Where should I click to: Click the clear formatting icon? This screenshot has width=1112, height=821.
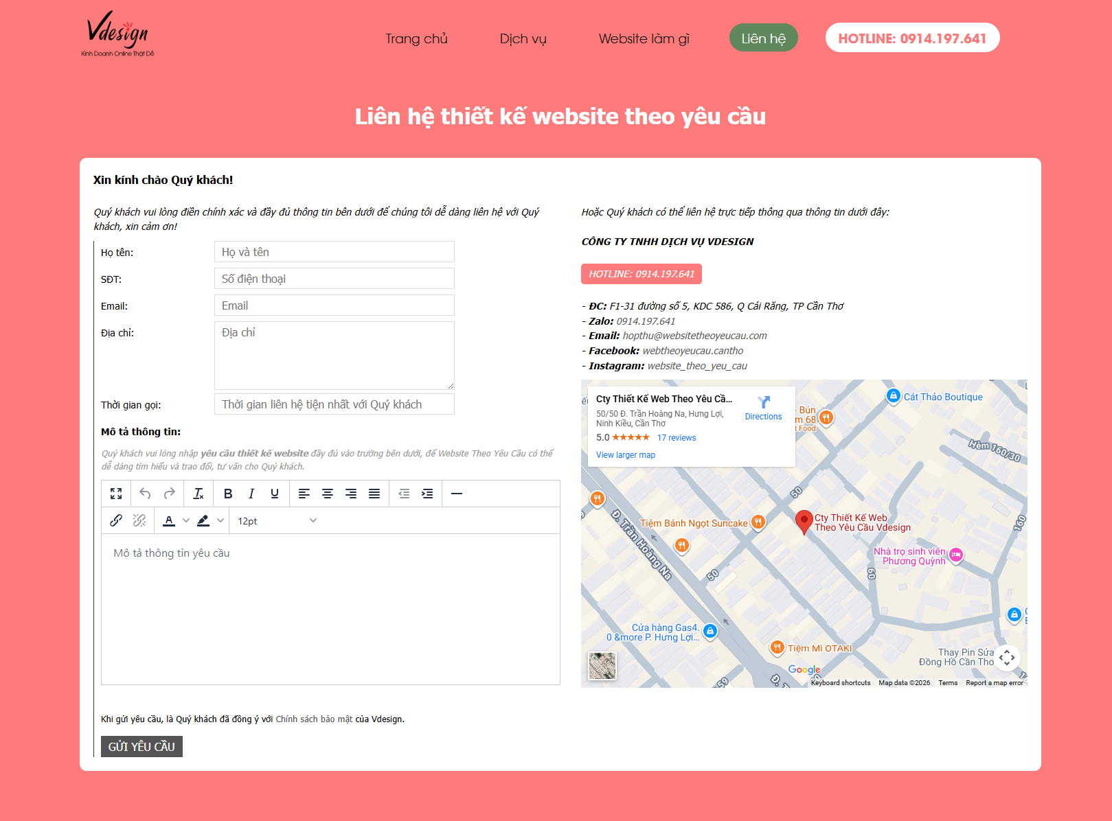(198, 493)
